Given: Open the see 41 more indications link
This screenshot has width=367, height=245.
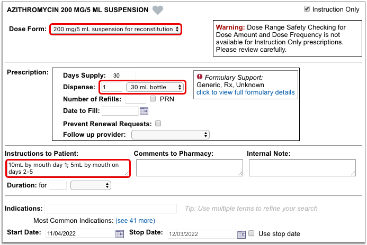Looking at the screenshot, I should click(x=135, y=221).
